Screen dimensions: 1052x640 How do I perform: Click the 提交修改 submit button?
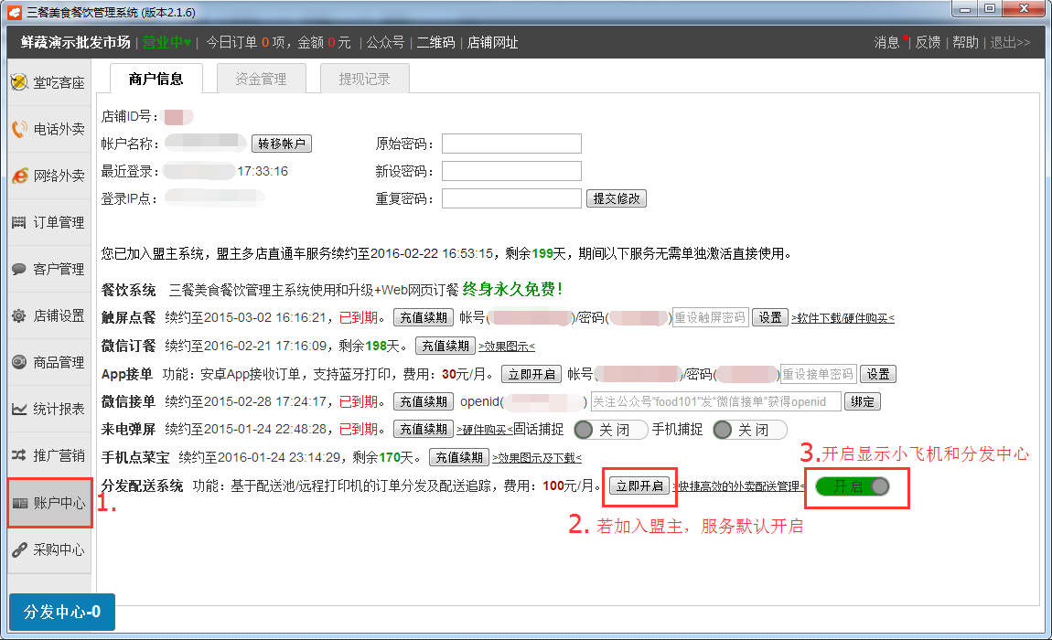[616, 198]
